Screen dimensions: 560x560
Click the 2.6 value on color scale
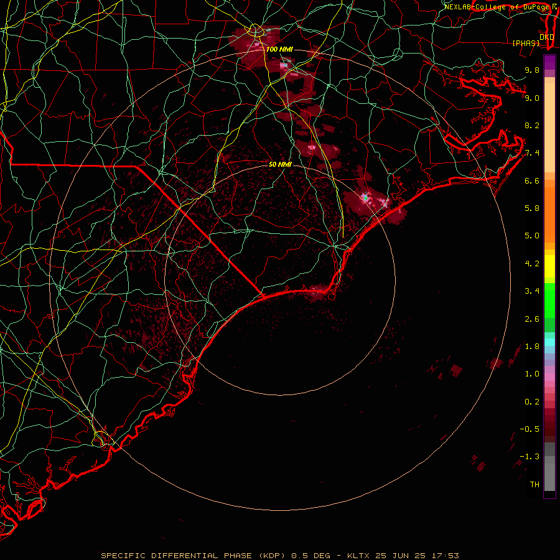tap(532, 319)
